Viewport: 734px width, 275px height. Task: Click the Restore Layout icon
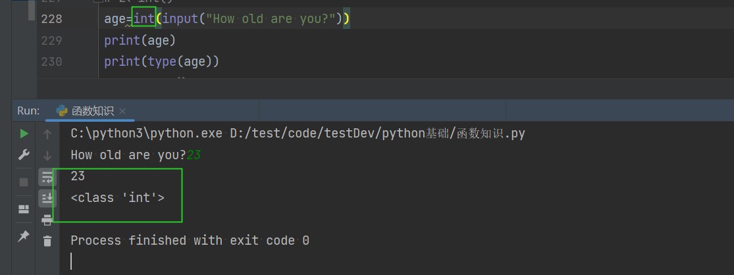[x=24, y=209]
